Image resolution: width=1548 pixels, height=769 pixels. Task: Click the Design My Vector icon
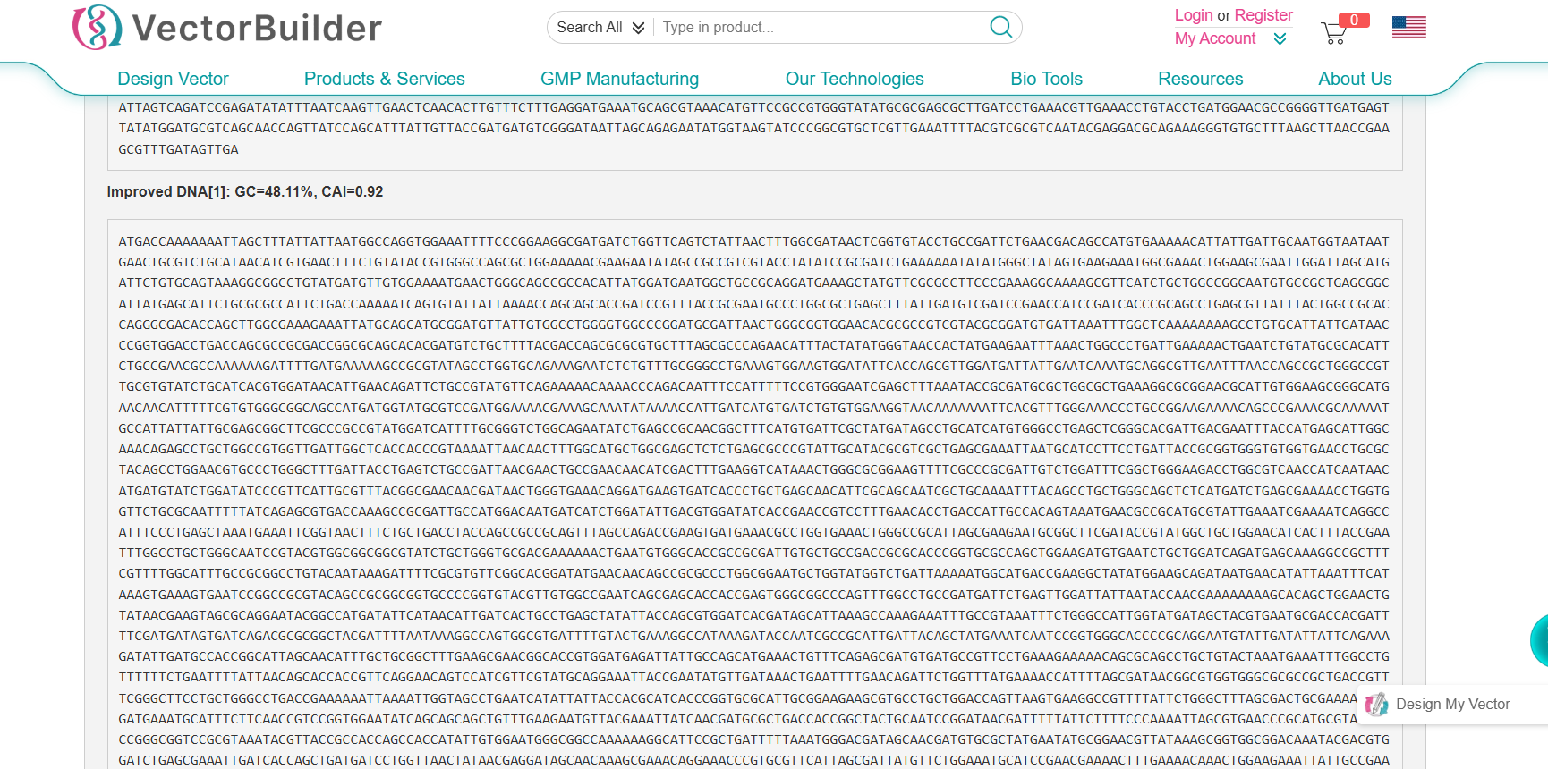(x=1377, y=705)
